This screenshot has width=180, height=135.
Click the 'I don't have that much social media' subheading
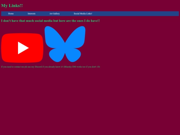50,21
